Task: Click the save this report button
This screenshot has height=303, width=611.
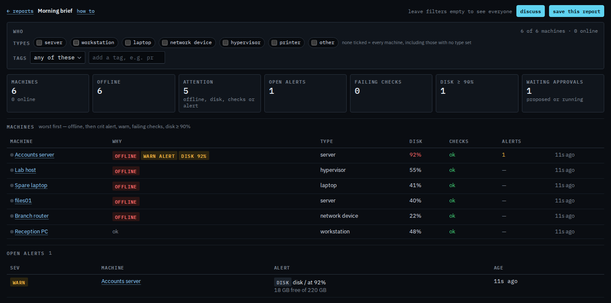Action: [576, 11]
